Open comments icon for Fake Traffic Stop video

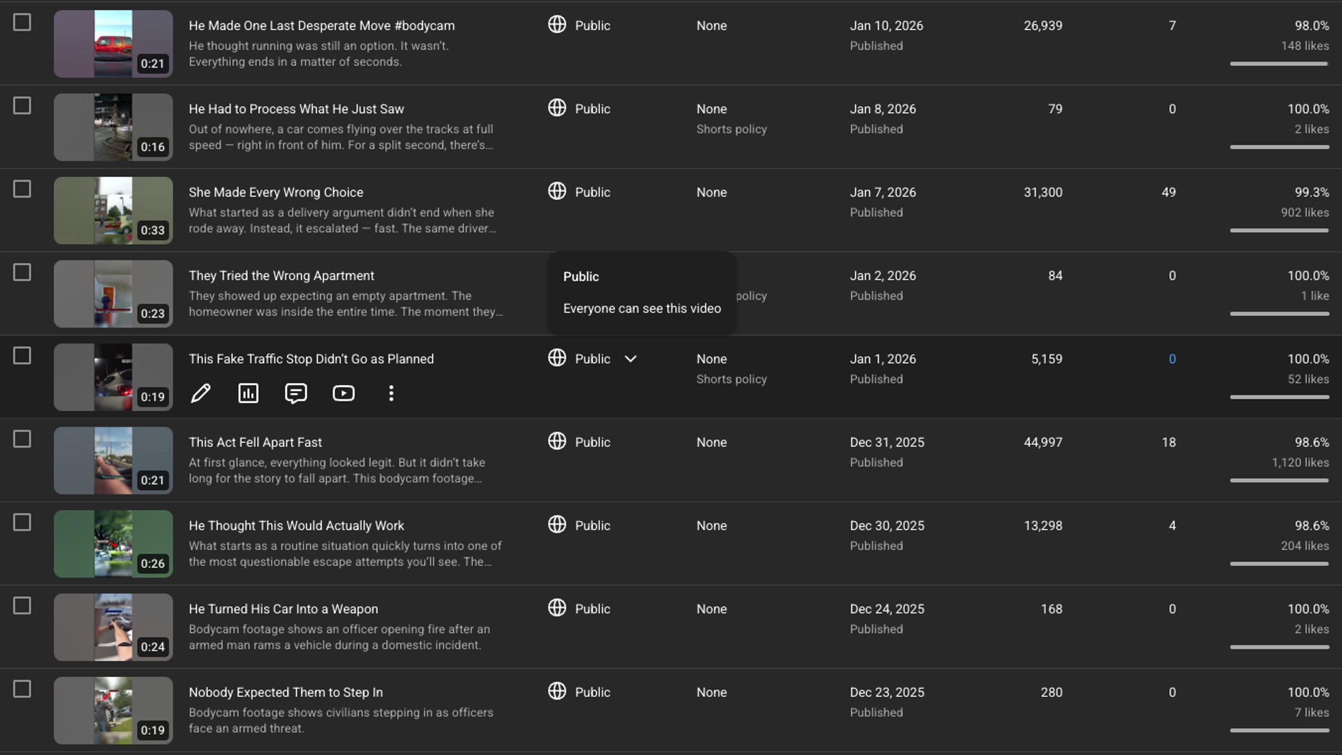click(x=296, y=393)
